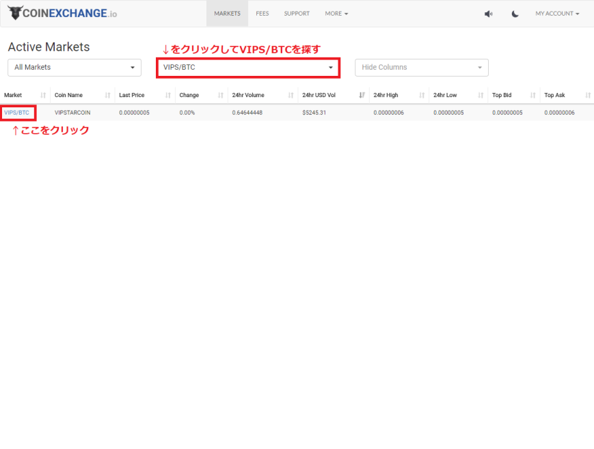This screenshot has width=594, height=449.
Task: Open the MARKETS tab
Action: click(228, 13)
